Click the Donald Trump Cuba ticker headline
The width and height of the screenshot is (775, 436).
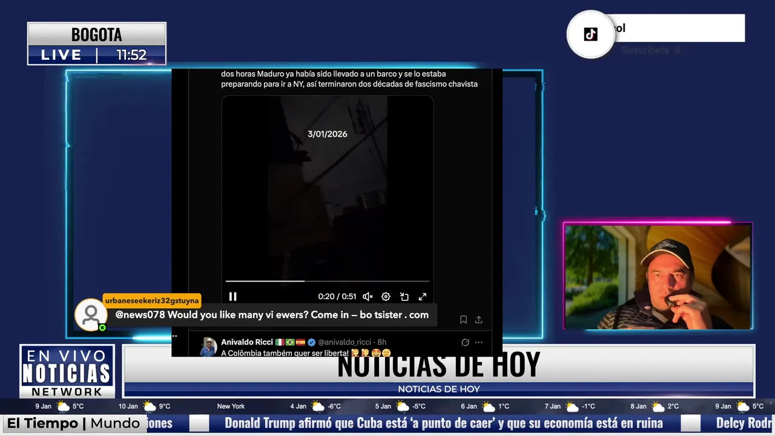(x=444, y=423)
